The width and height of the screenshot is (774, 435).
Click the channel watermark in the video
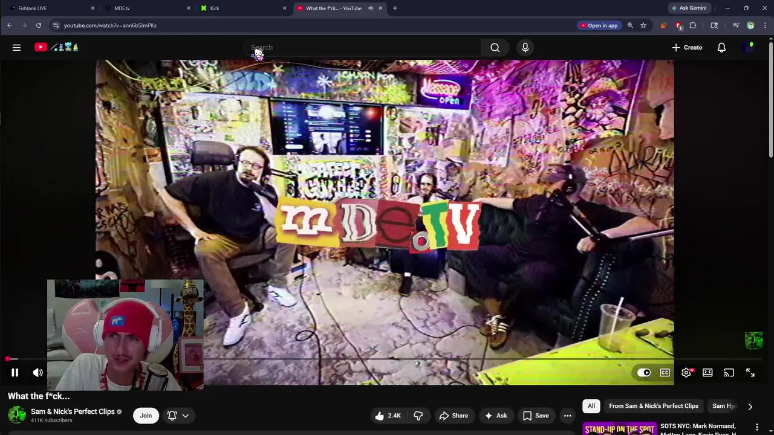point(753,340)
